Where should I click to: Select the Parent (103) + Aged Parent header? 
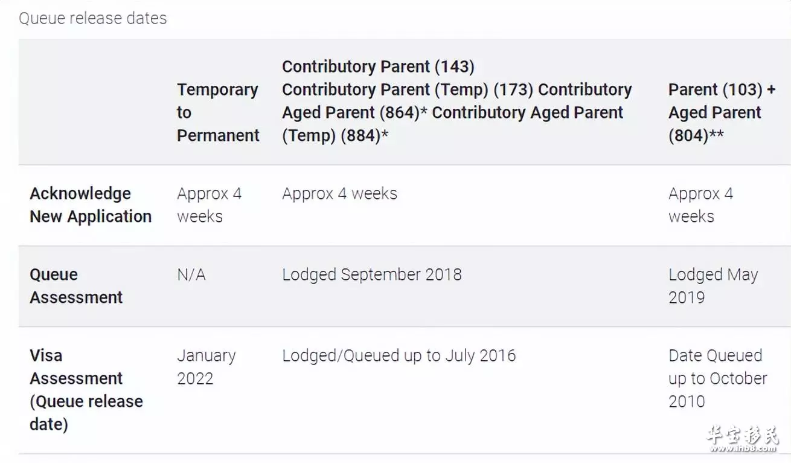(722, 112)
